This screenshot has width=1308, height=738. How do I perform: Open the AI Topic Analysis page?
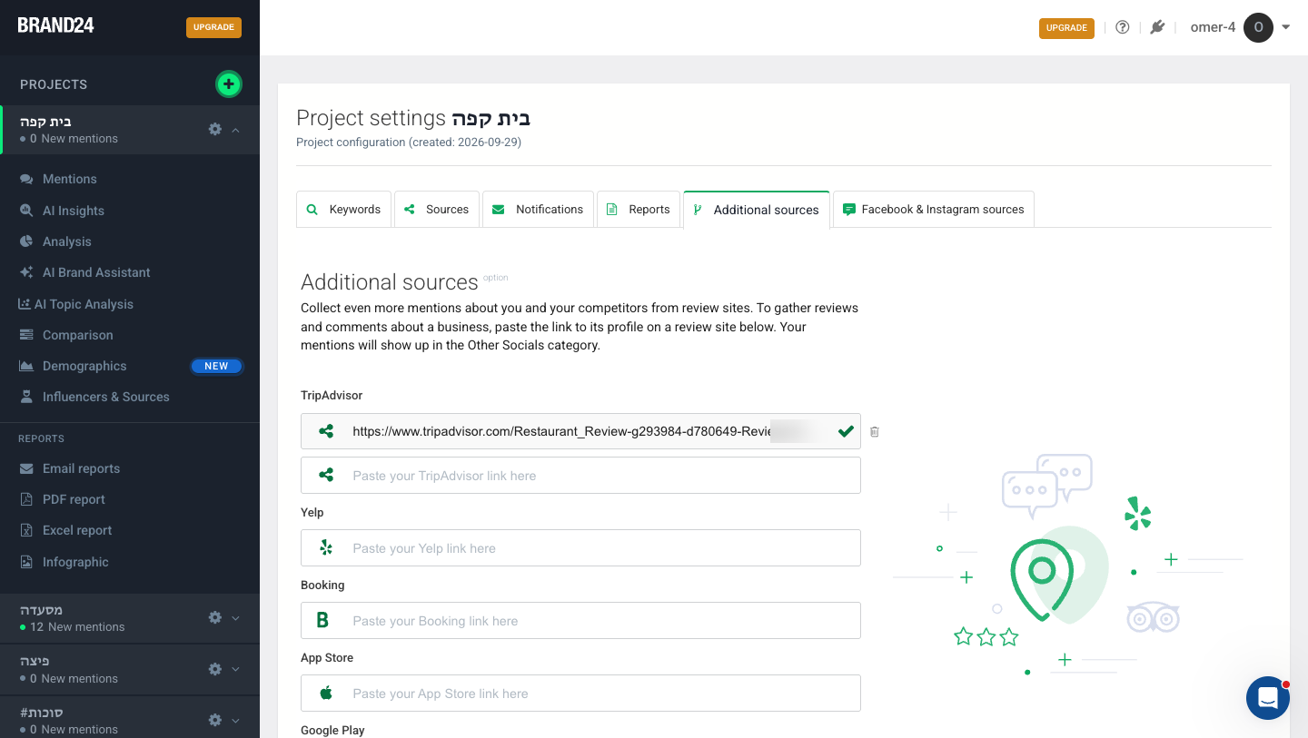coord(84,304)
